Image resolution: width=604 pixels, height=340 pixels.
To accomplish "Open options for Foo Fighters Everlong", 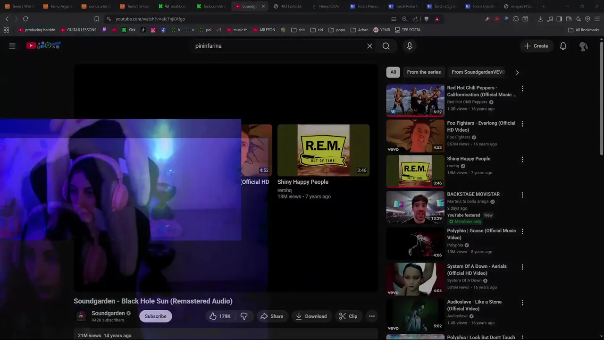I will tap(522, 124).
